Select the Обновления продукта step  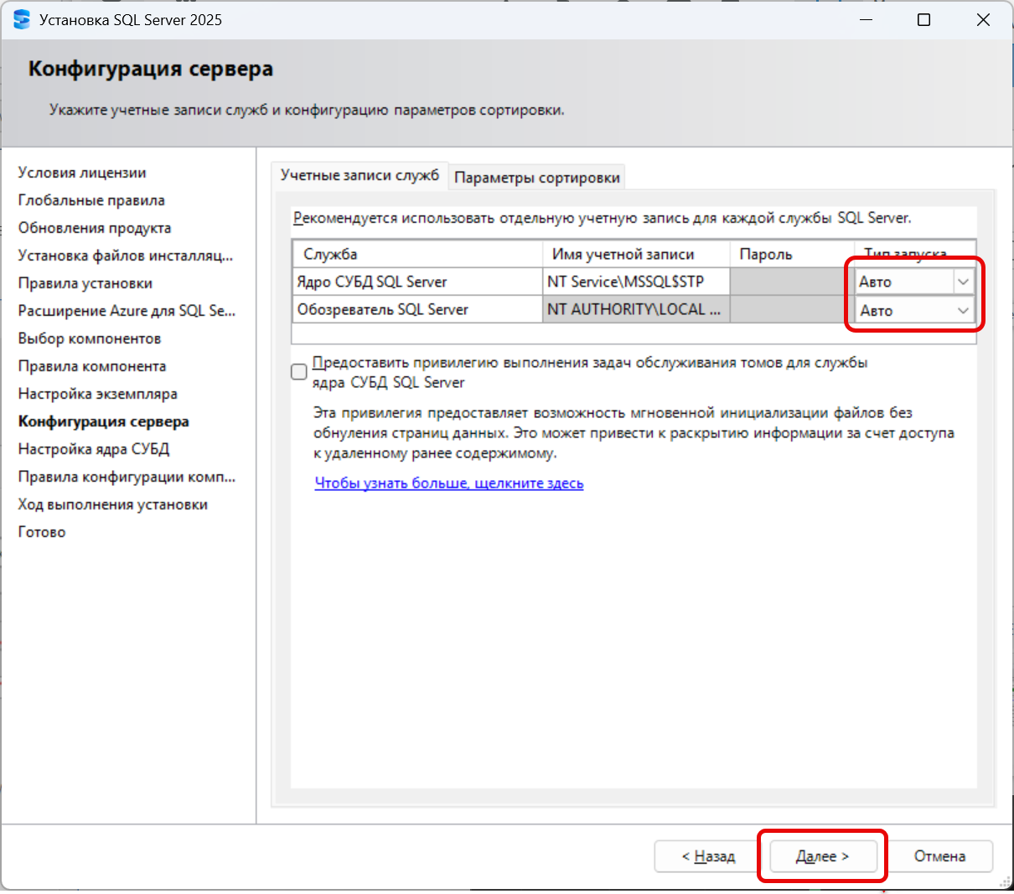[x=95, y=228]
